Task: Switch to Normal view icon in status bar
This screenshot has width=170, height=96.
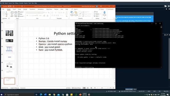Action: (x=84, y=88)
